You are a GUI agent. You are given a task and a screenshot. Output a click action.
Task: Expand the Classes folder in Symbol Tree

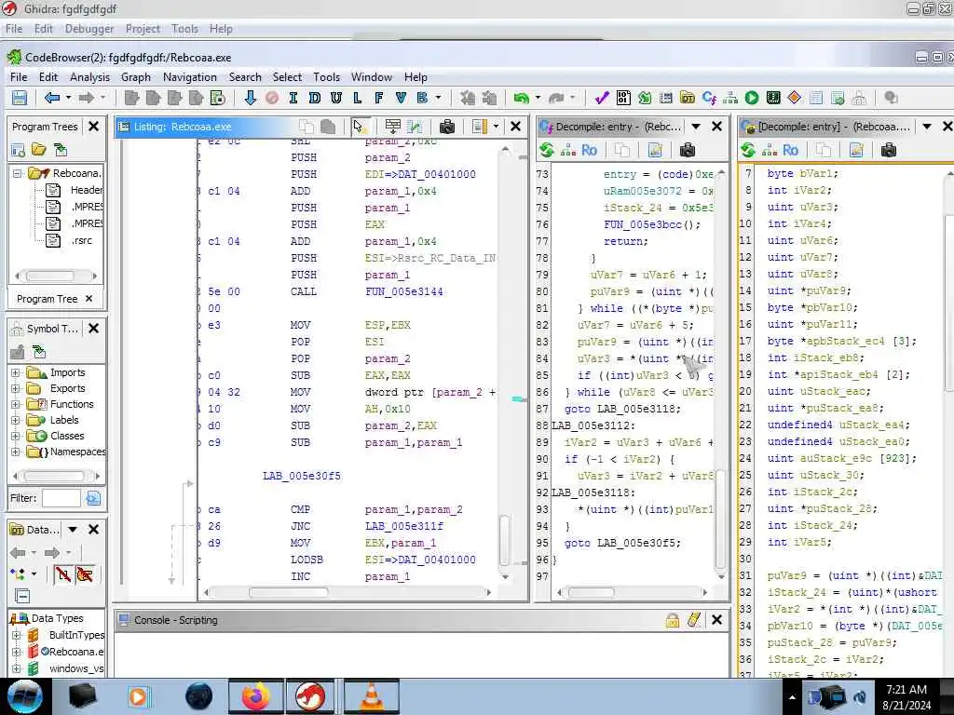click(x=16, y=436)
